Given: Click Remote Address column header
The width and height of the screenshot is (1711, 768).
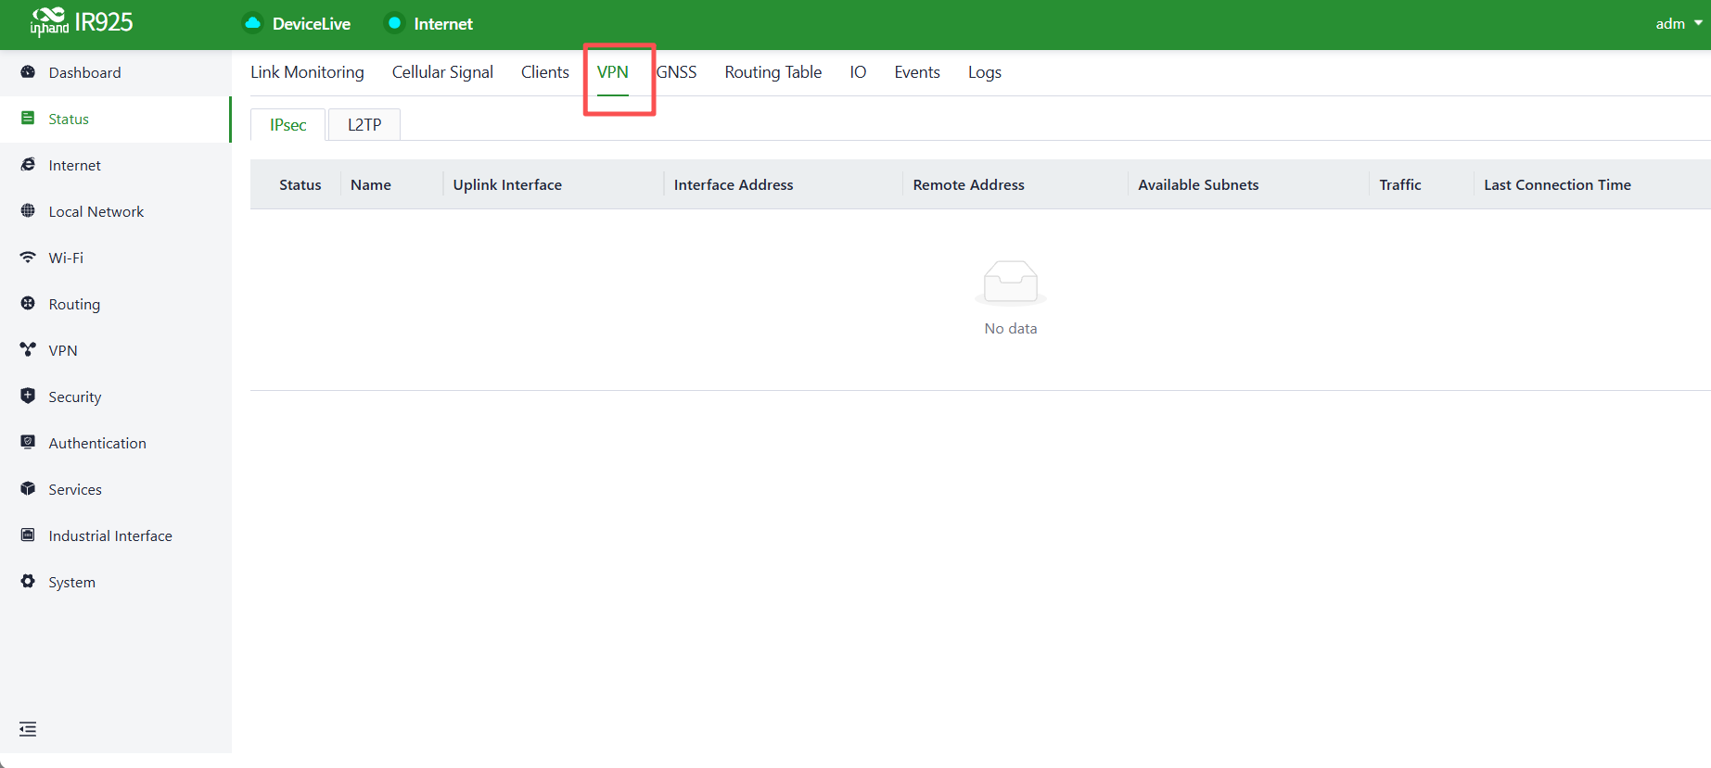Looking at the screenshot, I should pyautogui.click(x=969, y=184).
